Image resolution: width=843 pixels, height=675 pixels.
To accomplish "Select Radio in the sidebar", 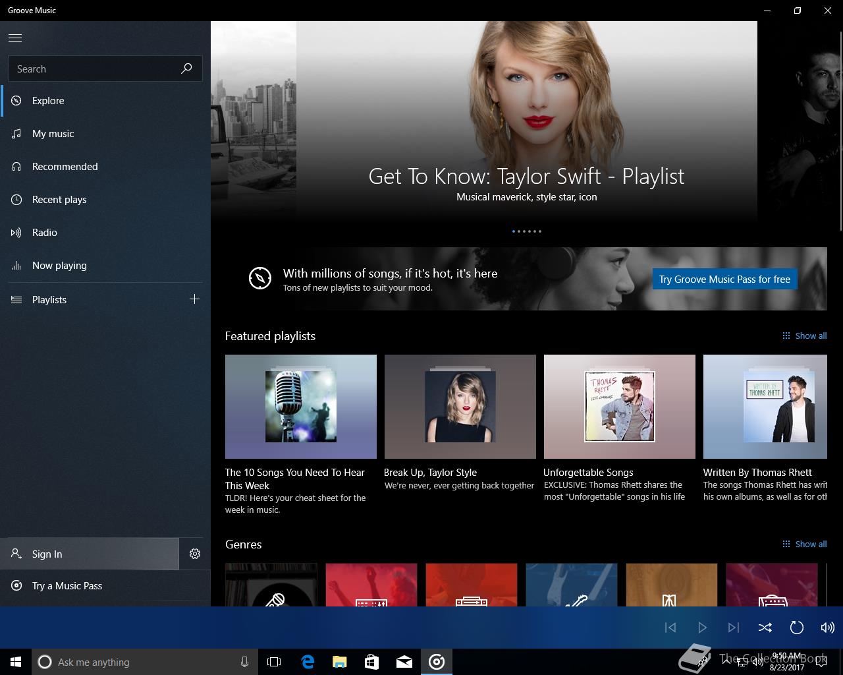I will [105, 233].
